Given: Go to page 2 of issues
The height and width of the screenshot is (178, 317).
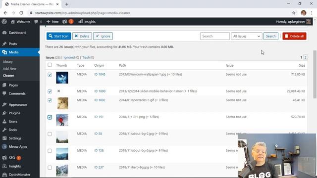Looking at the screenshot, I should point(305,57).
